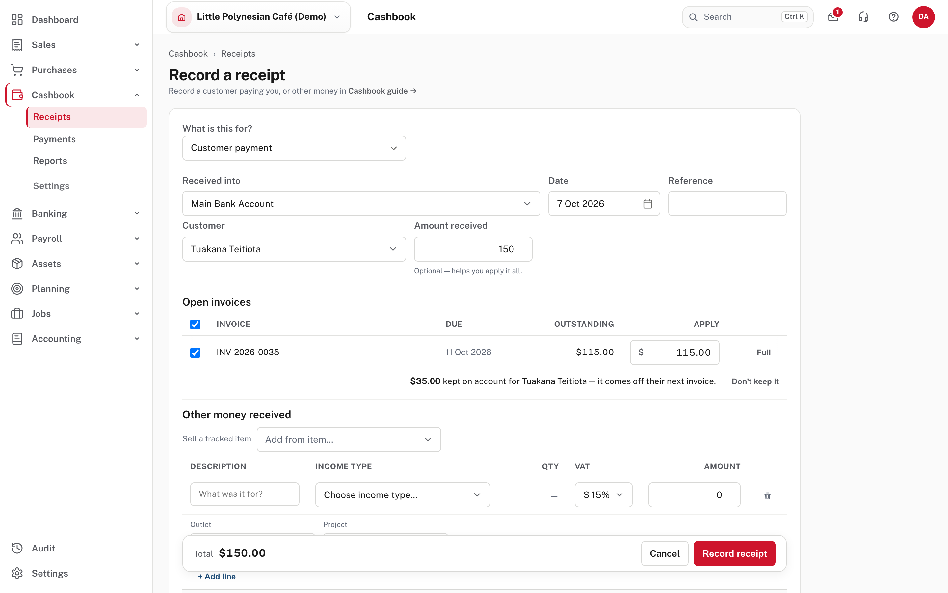The width and height of the screenshot is (948, 593).
Task: Open the 'What is this for?' dropdown
Action: tap(294, 148)
